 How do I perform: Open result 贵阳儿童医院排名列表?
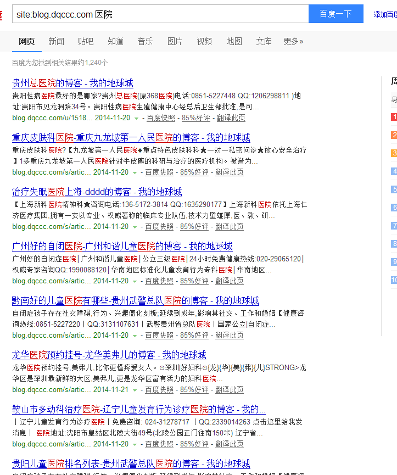tap(131, 463)
